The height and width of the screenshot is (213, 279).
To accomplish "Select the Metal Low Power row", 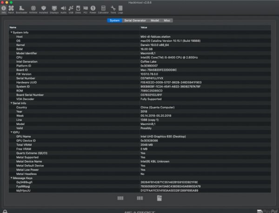I will click(140, 170).
